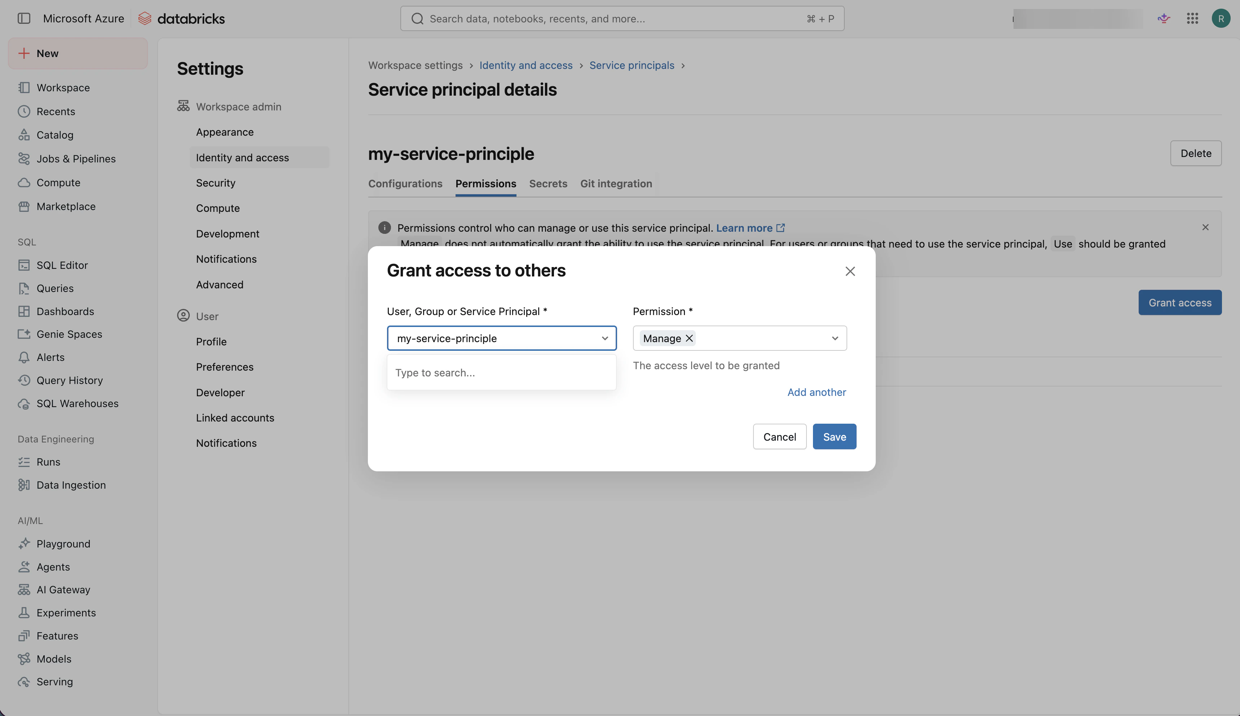Open SQL Warehouses

[x=78, y=403]
